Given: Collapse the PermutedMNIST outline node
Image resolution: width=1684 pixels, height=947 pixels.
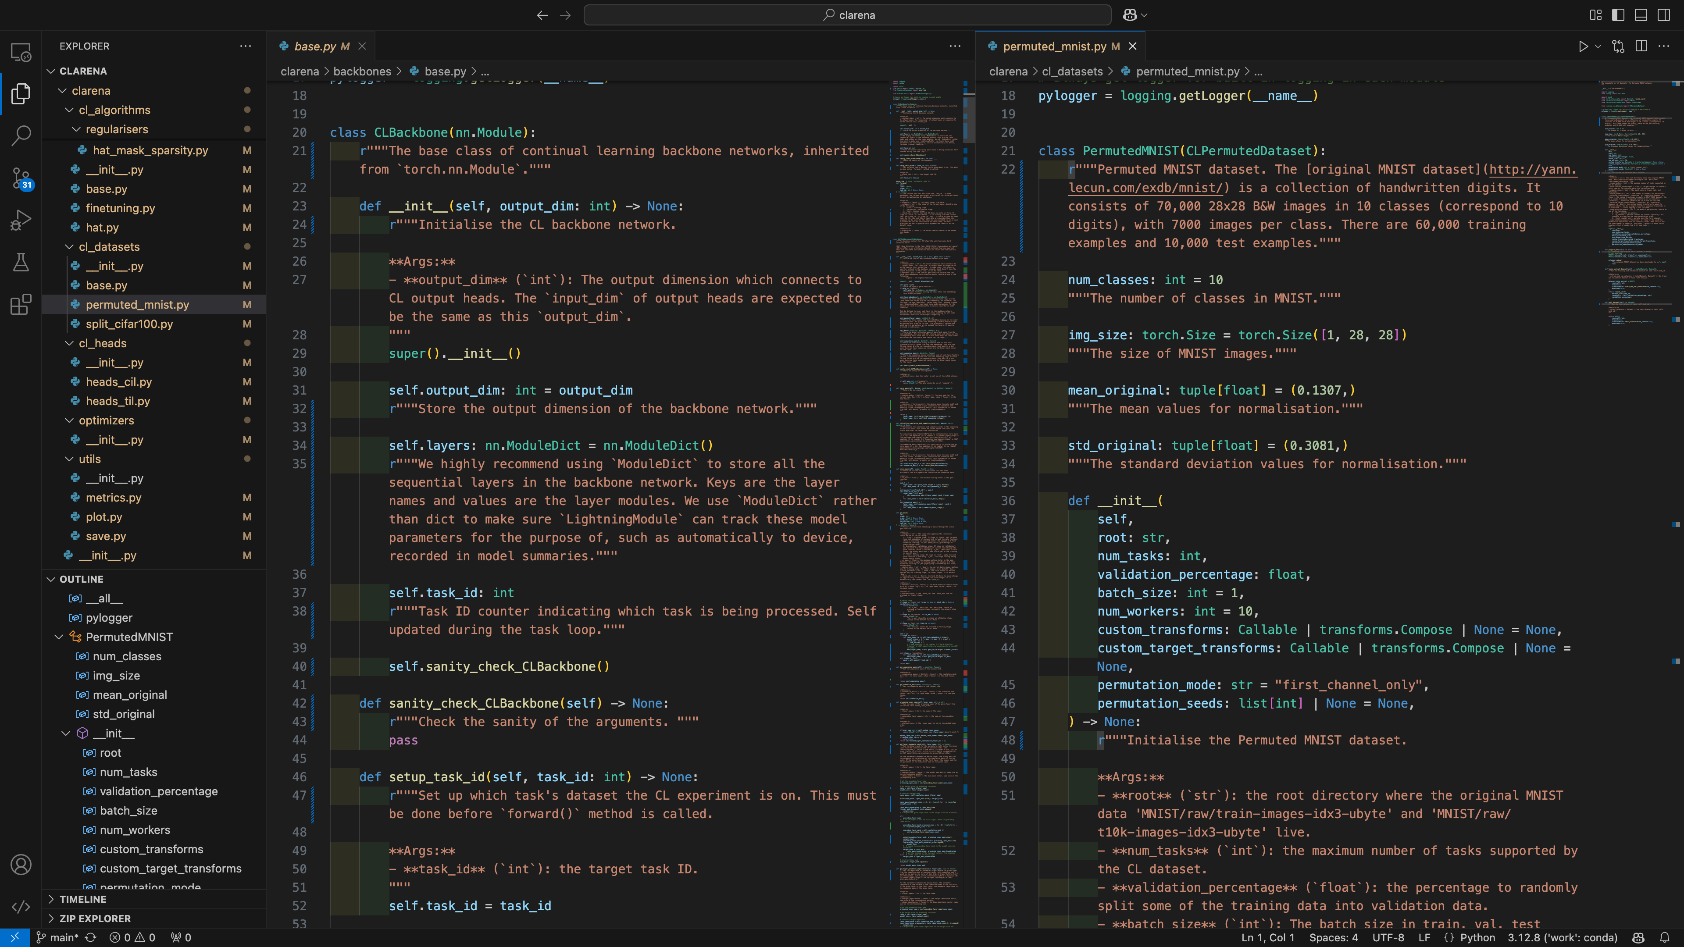Looking at the screenshot, I should [59, 637].
